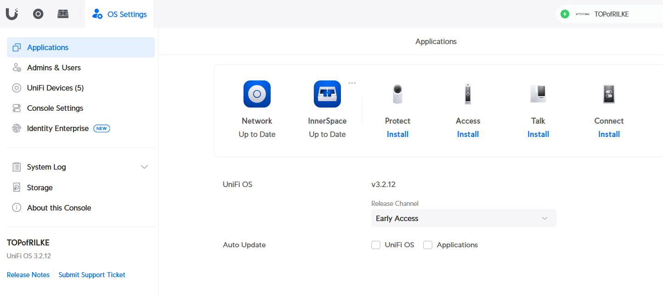663x296 pixels.
Task: Open System Log in sidebar
Action: [x=81, y=167]
